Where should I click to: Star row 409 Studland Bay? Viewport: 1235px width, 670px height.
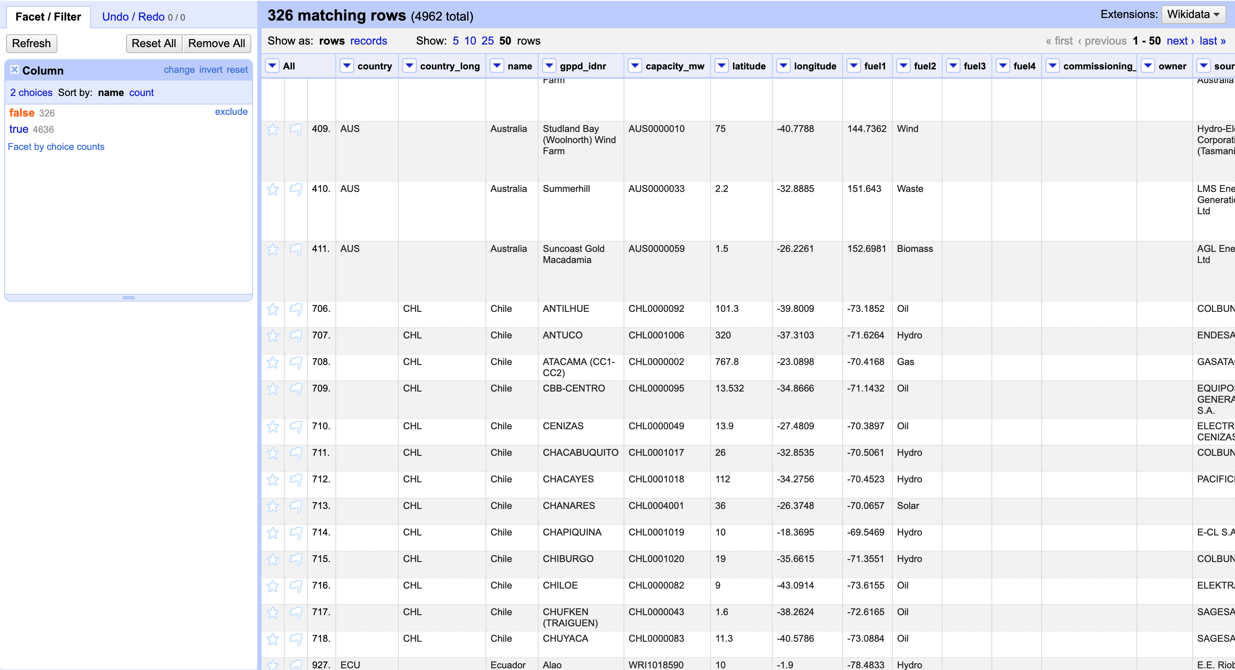point(272,129)
